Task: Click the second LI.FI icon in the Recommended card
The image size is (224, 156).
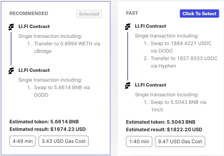Action: coord(11,71)
